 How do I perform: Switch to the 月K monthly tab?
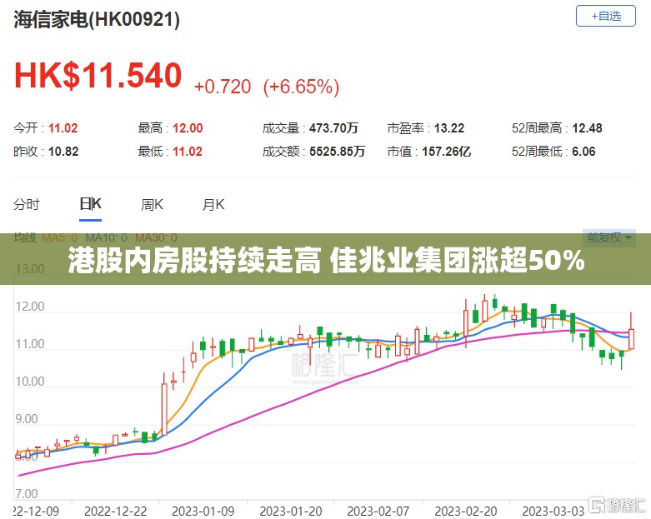tap(213, 204)
